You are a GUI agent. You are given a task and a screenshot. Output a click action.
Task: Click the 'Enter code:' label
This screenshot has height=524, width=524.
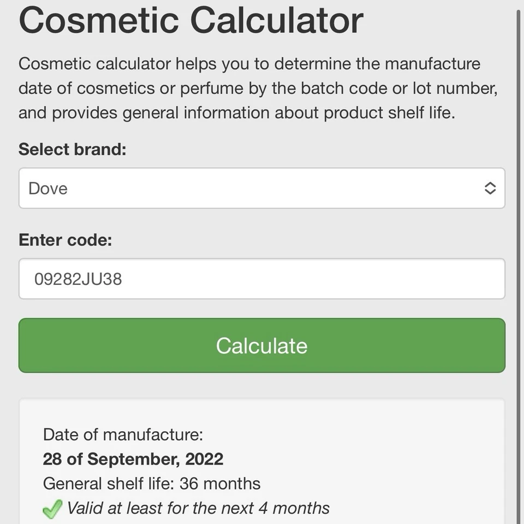coord(65,240)
